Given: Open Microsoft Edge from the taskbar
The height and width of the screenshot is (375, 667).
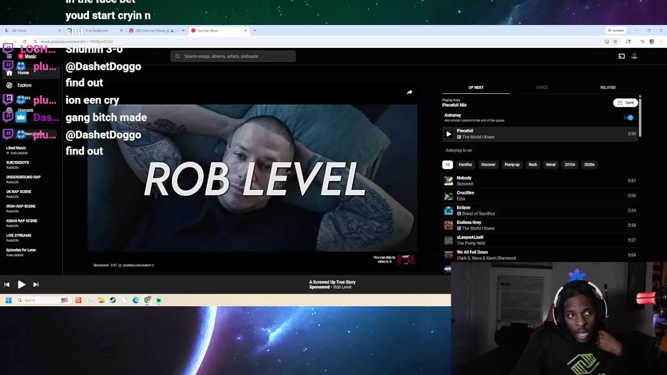Looking at the screenshot, I should 135,300.
